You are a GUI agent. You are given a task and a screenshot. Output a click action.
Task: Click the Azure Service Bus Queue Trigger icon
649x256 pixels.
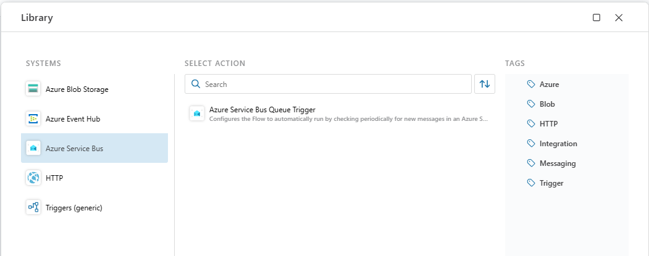[x=197, y=114]
